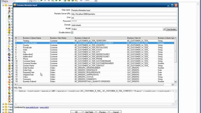Screen dimensions: 201x113
Task: Open the www.osbi.fr link
Action: (x=44, y=107)
